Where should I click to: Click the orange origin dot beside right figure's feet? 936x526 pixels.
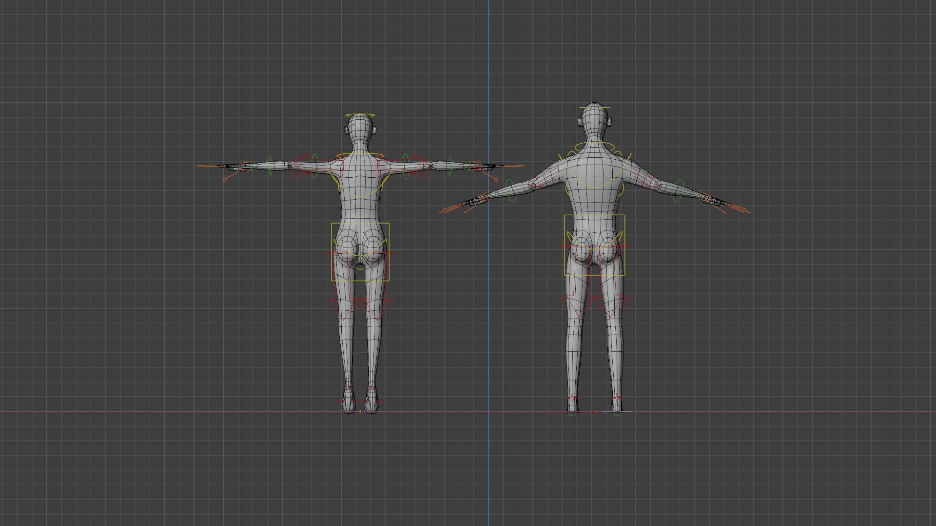click(595, 412)
